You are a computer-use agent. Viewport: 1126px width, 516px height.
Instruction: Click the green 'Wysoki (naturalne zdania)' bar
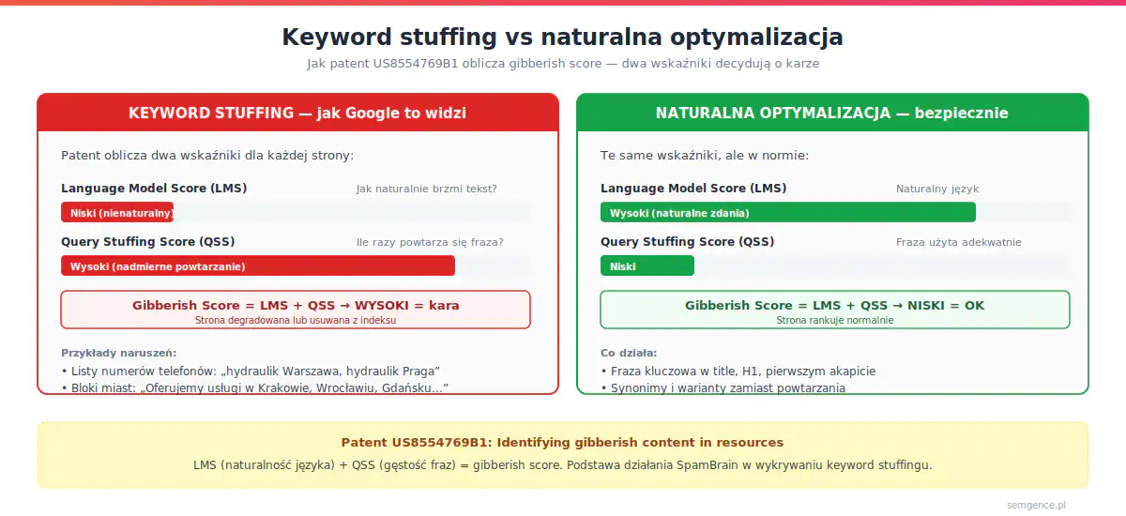coord(788,213)
